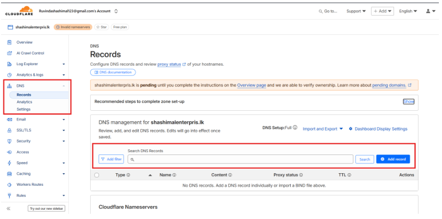The image size is (442, 219).
Task: Click the Overview sidebar icon
Action: tap(9, 42)
